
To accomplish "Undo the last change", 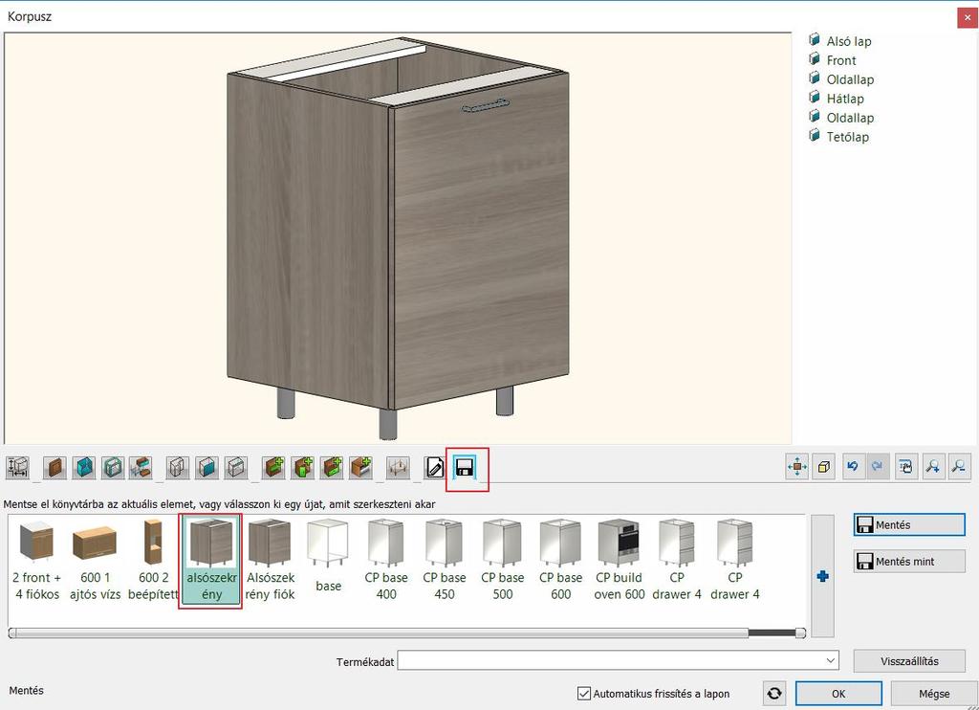I will tap(853, 466).
